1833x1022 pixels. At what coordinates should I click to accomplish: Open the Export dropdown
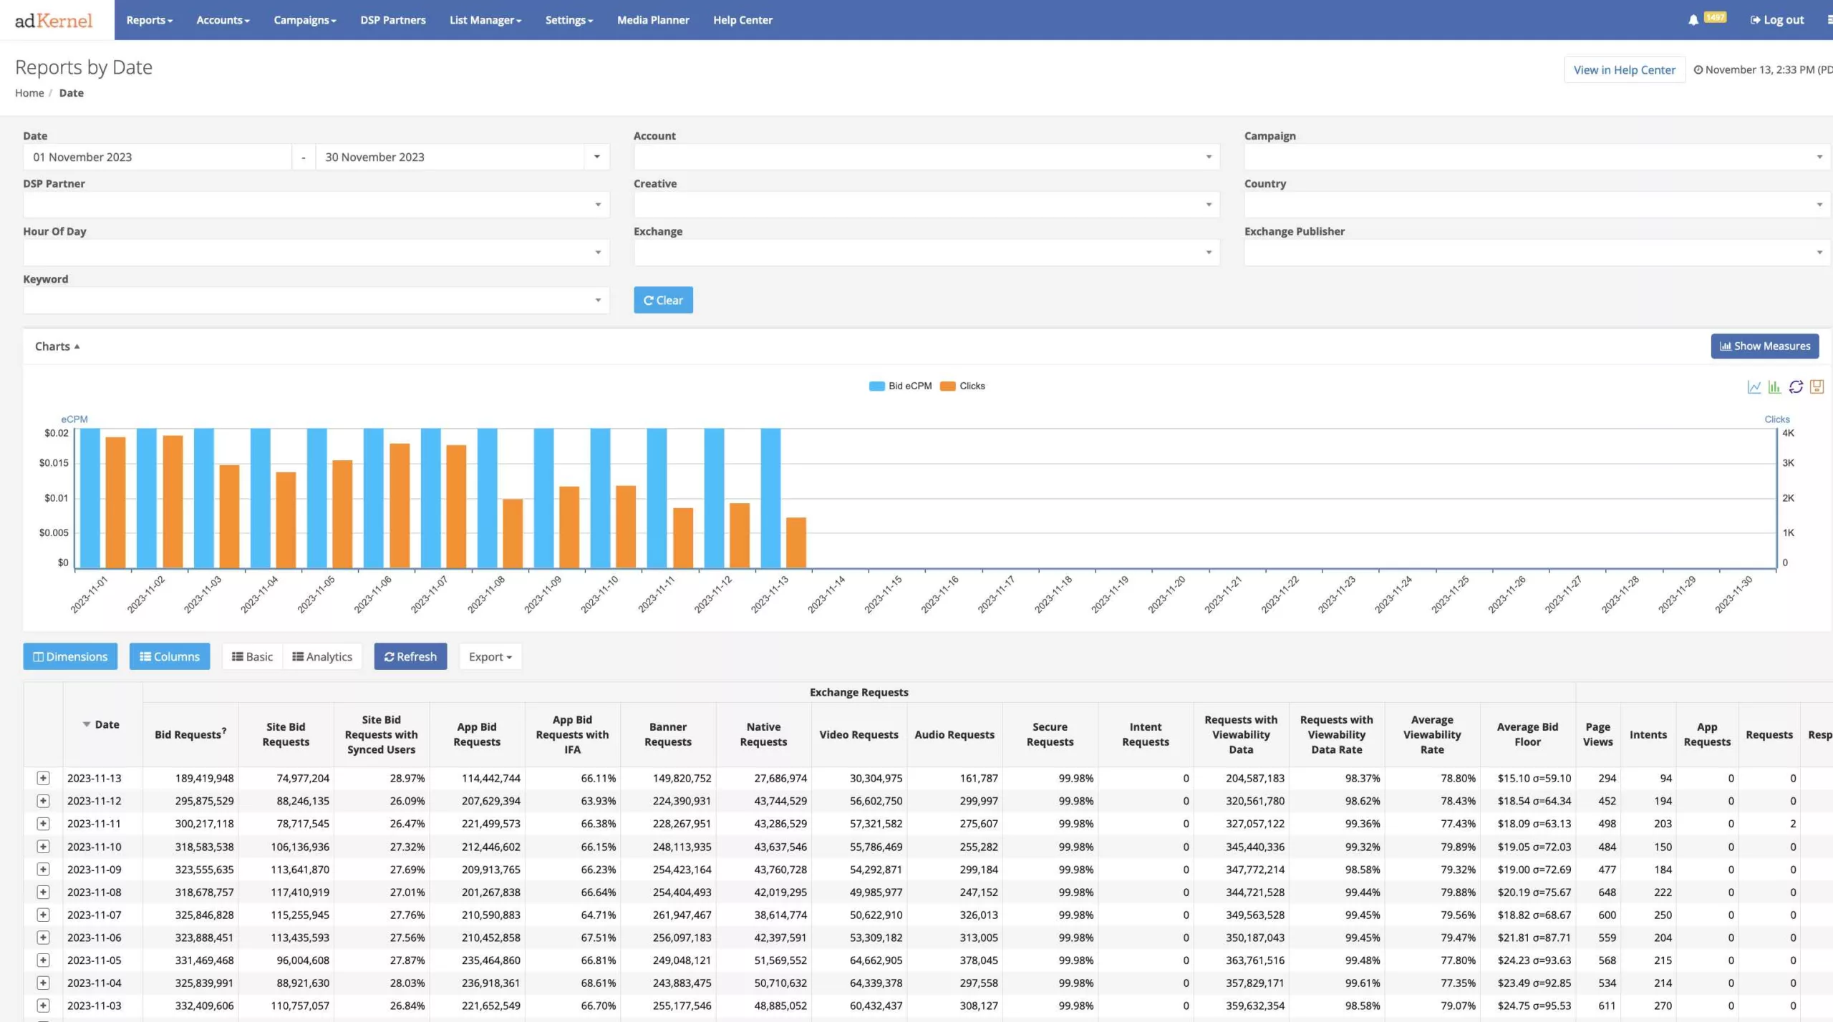[490, 656]
